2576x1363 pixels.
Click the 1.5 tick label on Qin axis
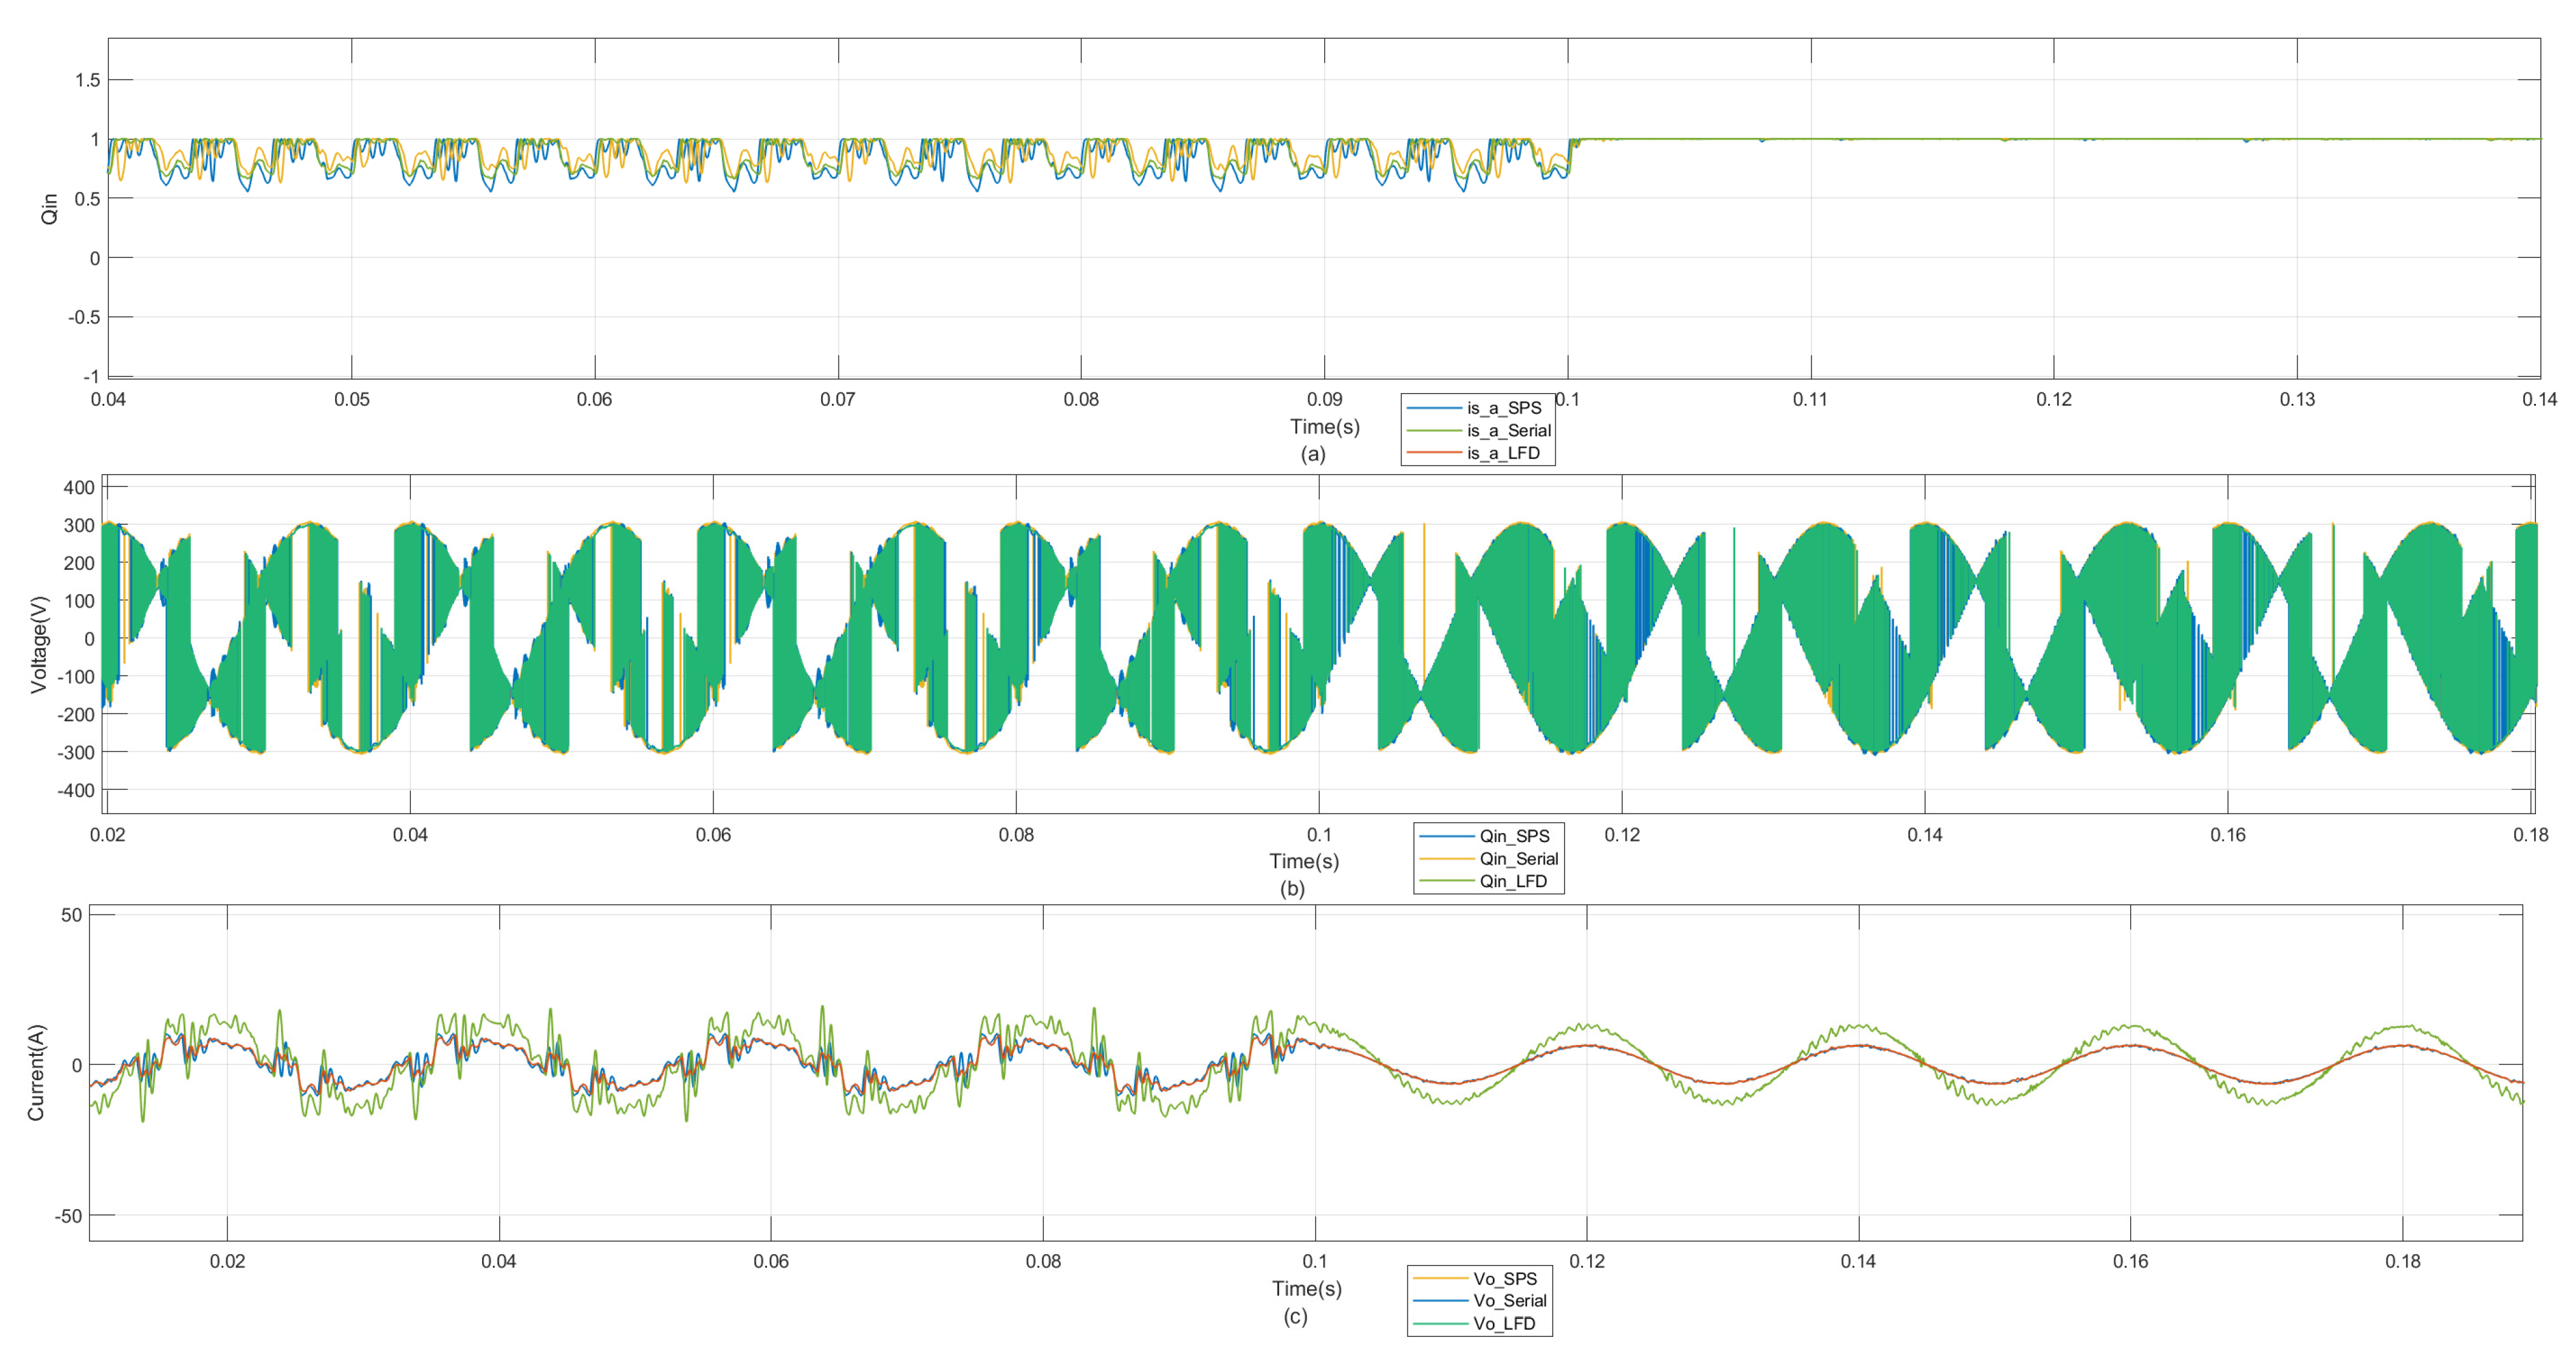pyautogui.click(x=87, y=80)
